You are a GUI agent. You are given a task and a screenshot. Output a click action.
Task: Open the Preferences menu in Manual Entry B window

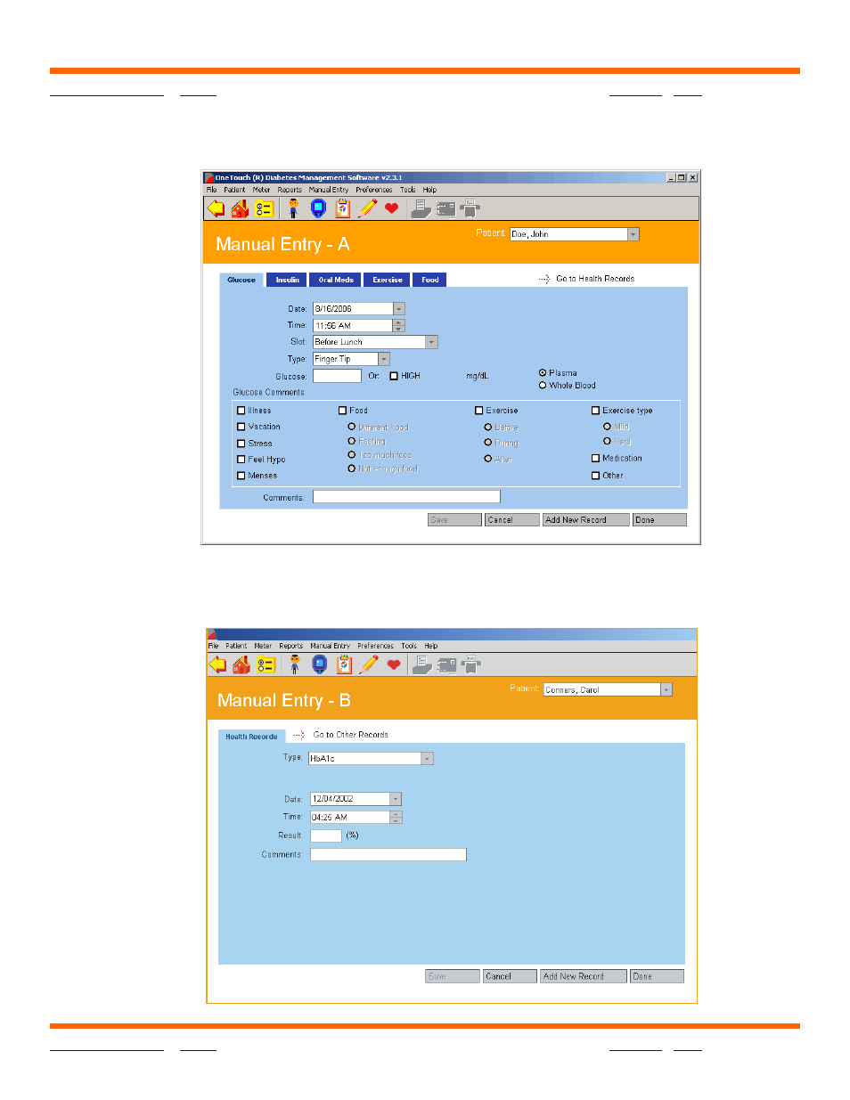(375, 646)
